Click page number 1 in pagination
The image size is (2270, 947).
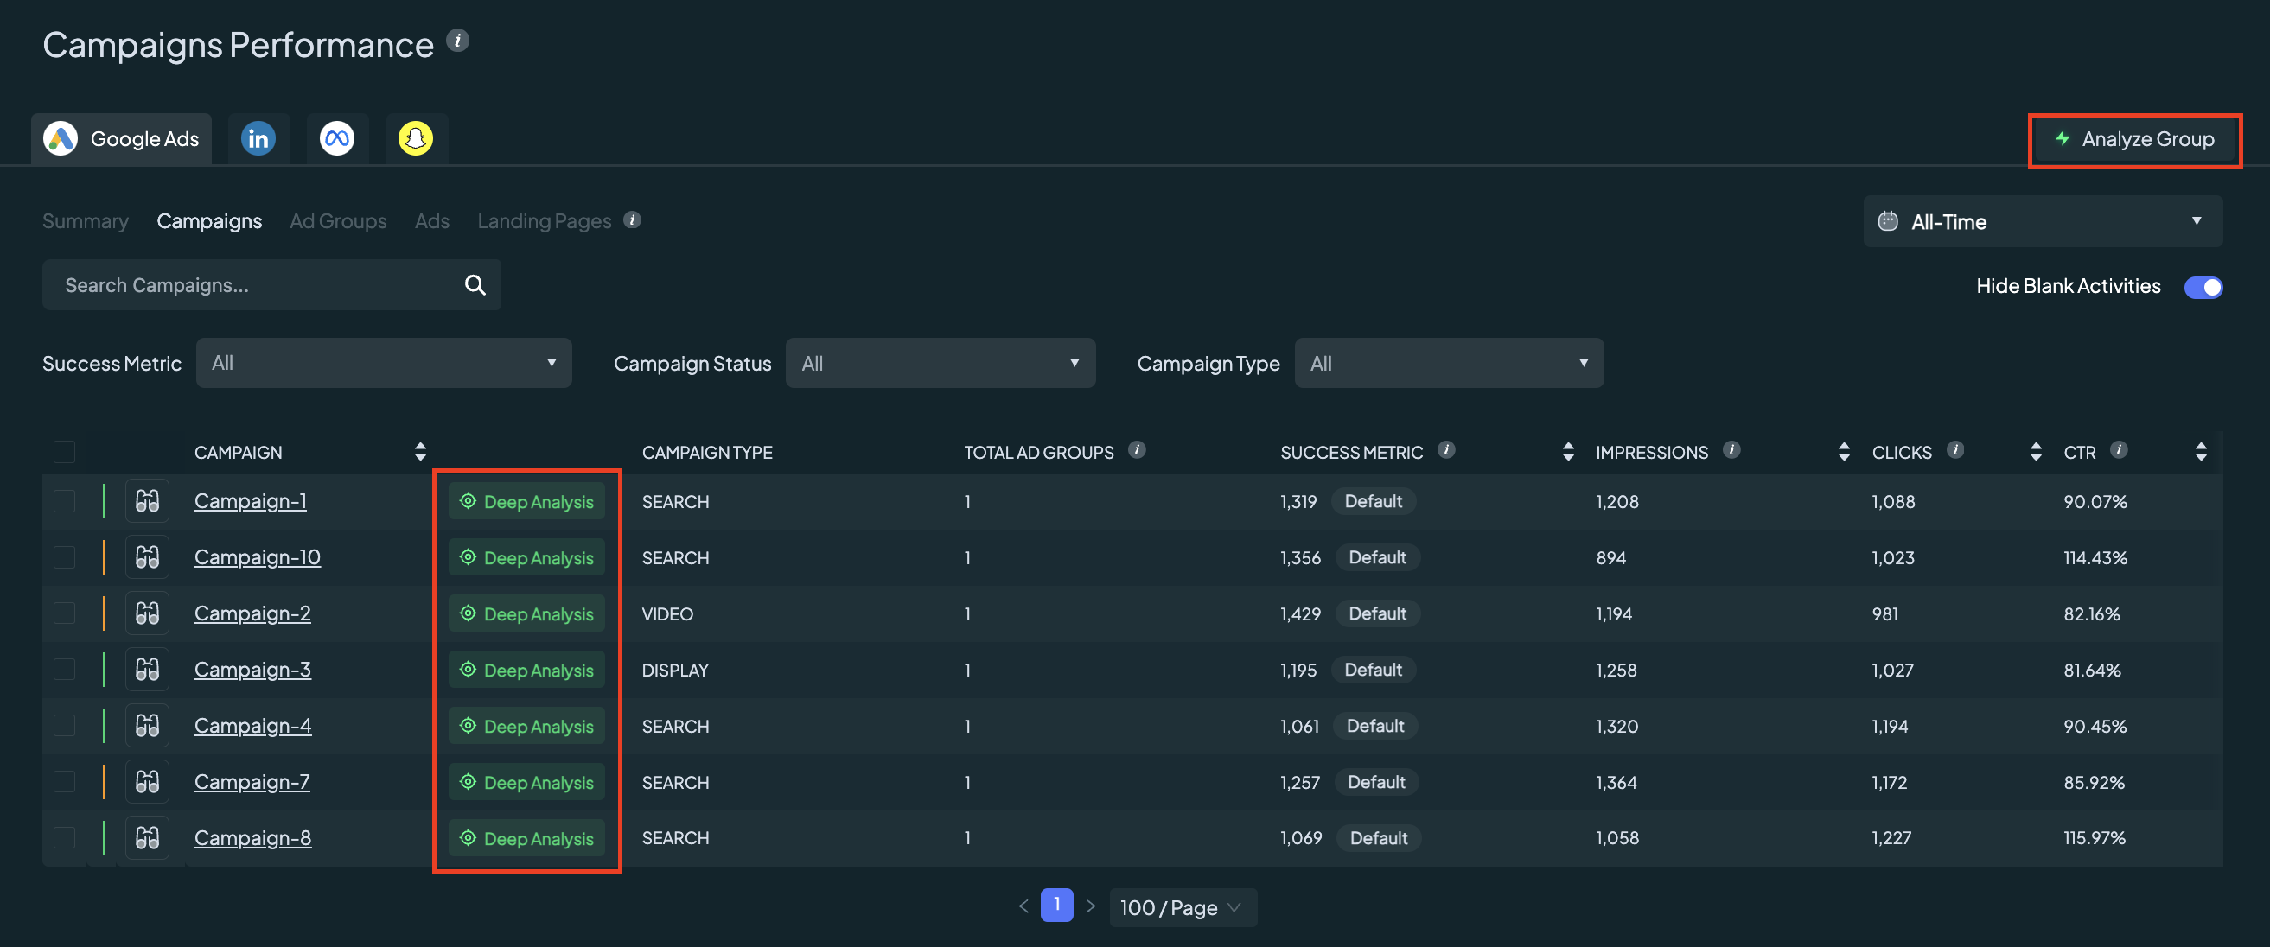1056,905
